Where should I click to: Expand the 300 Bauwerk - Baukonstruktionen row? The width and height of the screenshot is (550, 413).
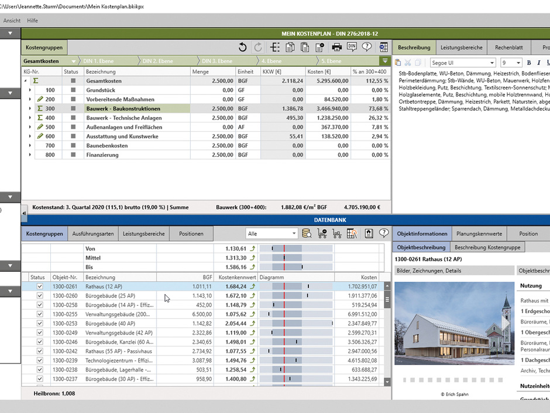[30, 108]
